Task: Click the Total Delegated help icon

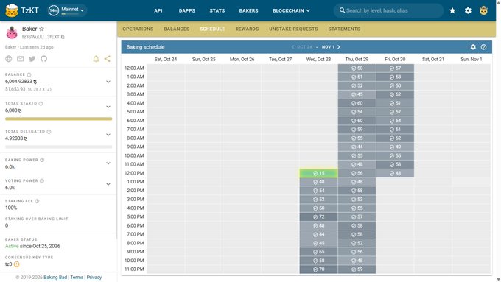Action: (x=49, y=132)
